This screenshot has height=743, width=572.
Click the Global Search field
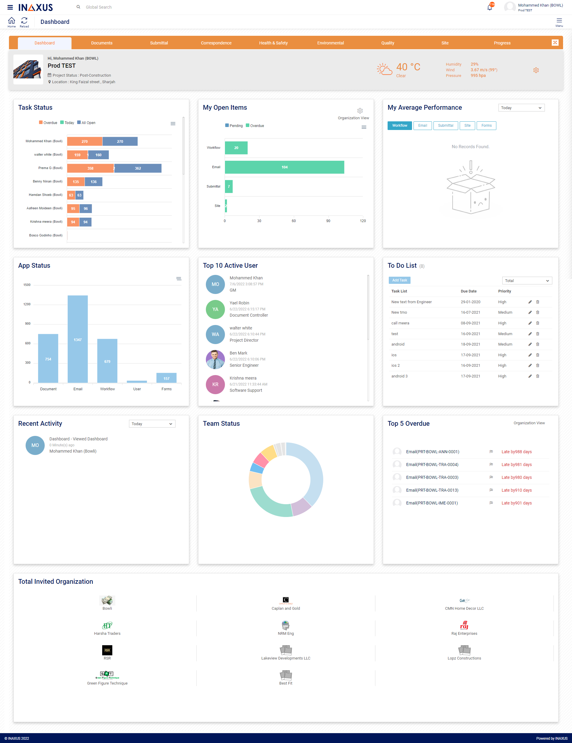pos(99,7)
